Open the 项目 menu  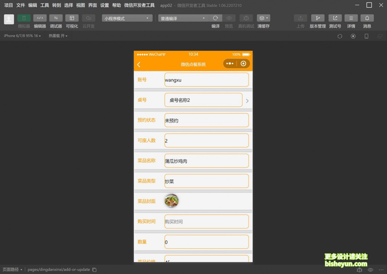coord(9,5)
